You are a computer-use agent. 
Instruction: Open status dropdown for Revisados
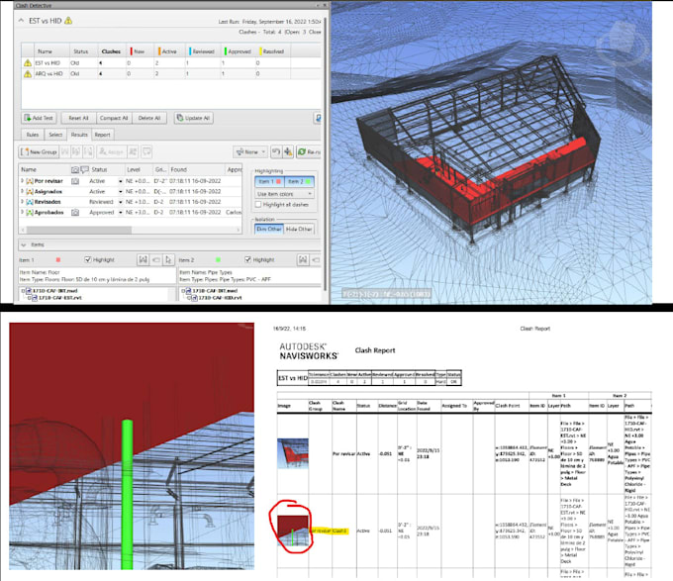click(x=120, y=202)
